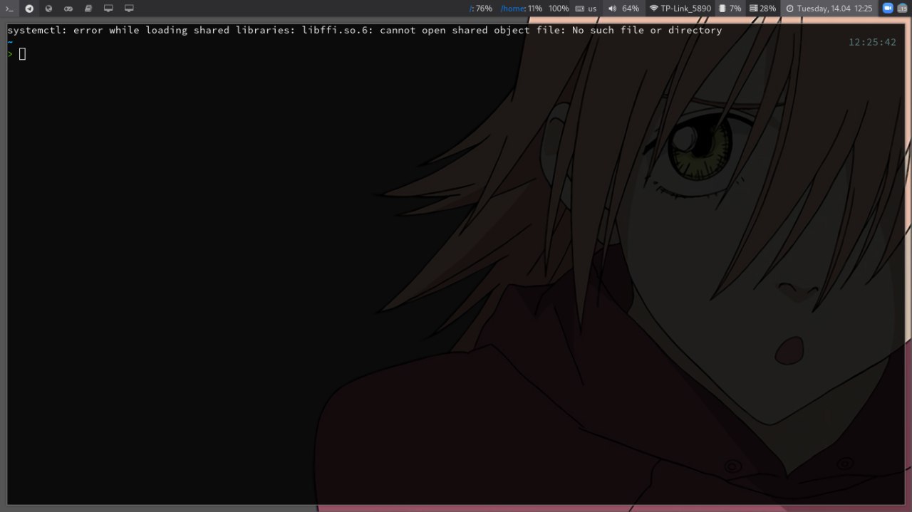Click the memory 28% usage indicator
Screen dimensions: 912x512
click(x=763, y=9)
